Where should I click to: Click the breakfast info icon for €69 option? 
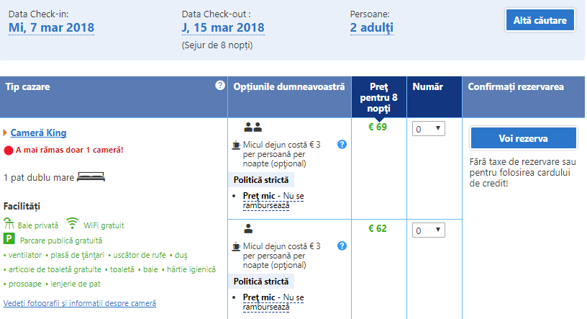tap(342, 144)
